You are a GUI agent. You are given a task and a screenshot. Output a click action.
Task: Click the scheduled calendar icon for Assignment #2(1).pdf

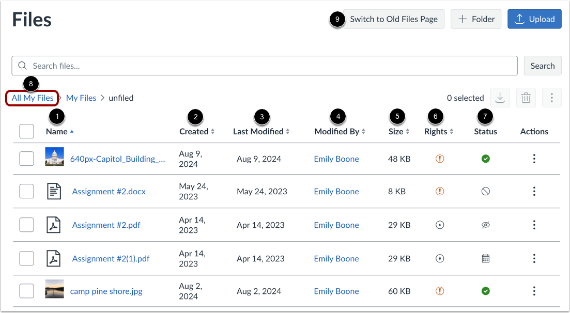click(x=485, y=259)
